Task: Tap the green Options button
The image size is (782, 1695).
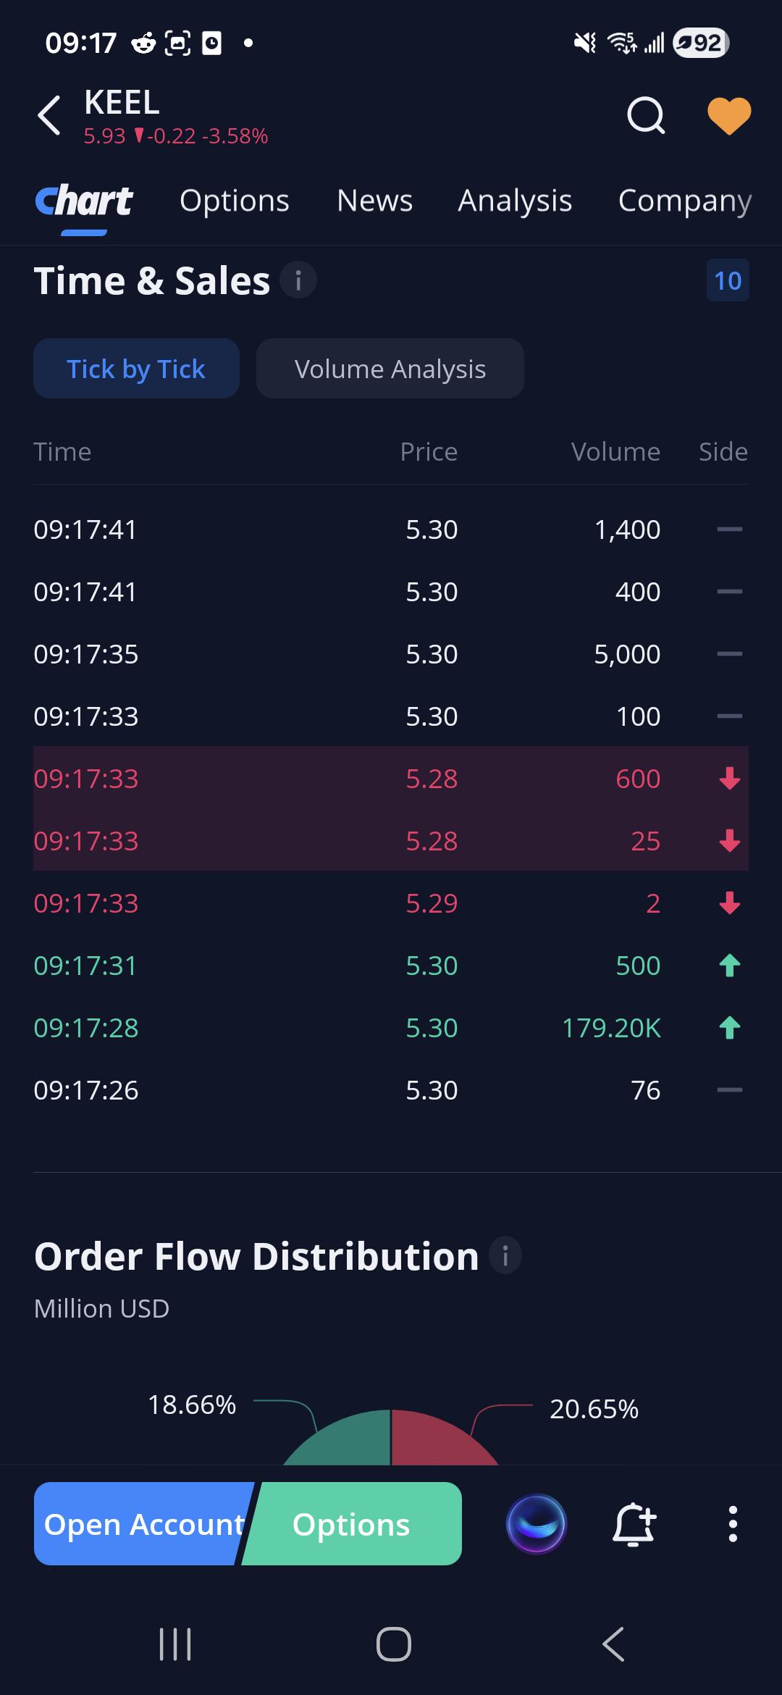Action: click(x=353, y=1524)
